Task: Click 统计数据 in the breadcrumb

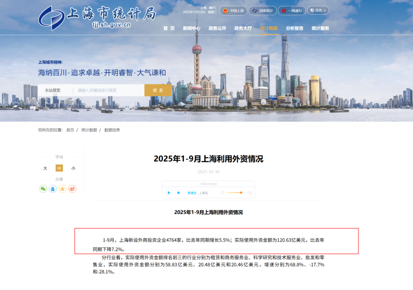Action: 89,130
